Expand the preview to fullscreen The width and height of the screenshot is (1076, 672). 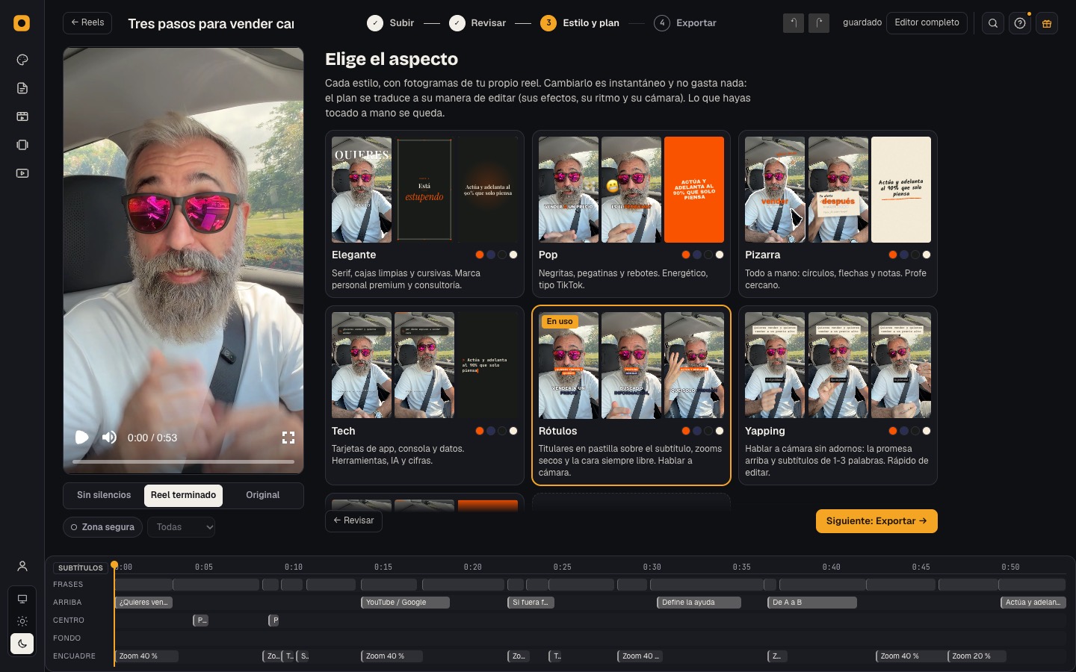(x=288, y=438)
